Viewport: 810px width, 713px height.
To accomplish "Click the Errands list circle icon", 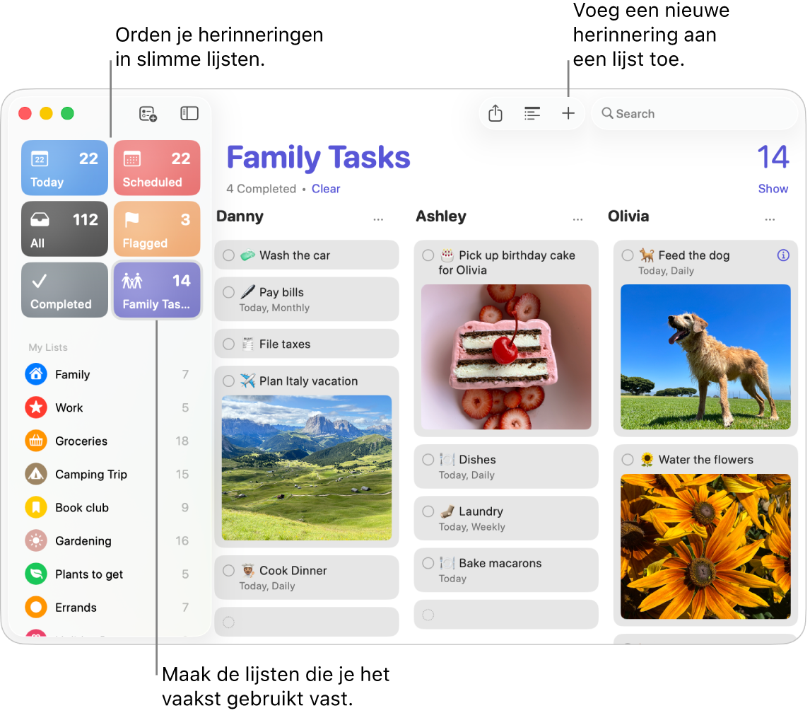I will point(36,608).
